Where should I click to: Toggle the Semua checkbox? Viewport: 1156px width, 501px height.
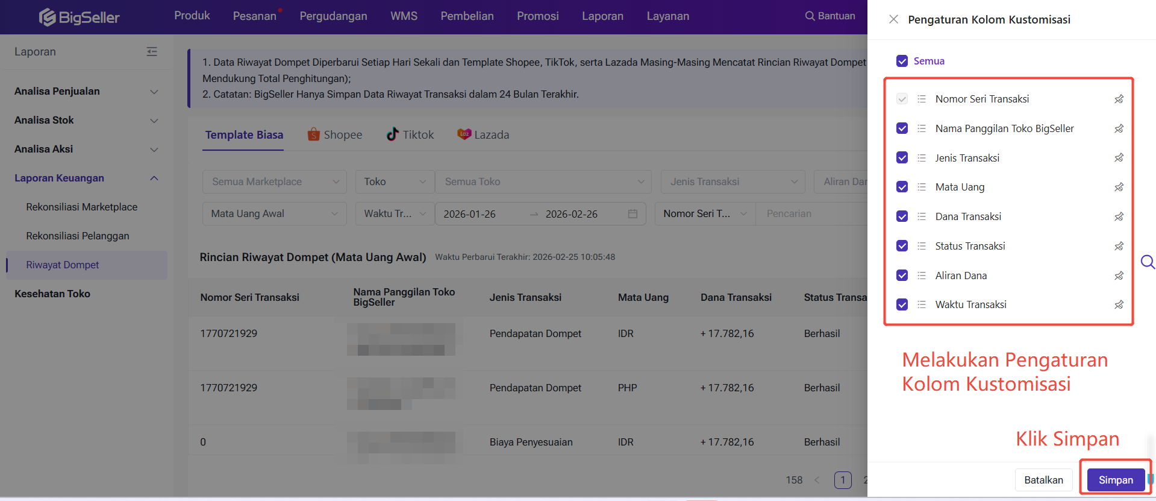click(x=902, y=61)
